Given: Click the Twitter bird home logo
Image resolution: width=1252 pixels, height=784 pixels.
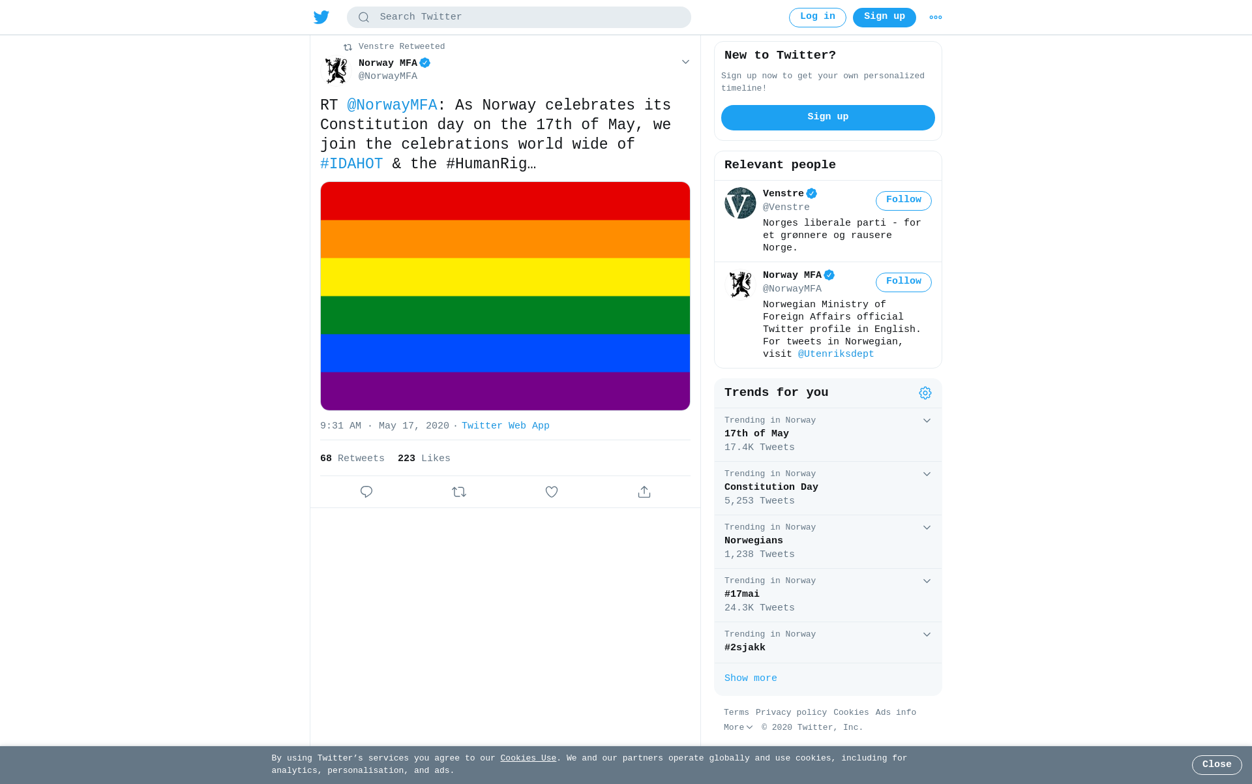Looking at the screenshot, I should [321, 18].
